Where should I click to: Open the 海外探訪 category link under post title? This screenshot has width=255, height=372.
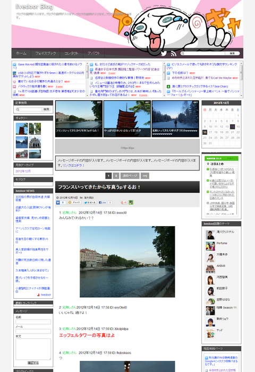click(x=89, y=197)
